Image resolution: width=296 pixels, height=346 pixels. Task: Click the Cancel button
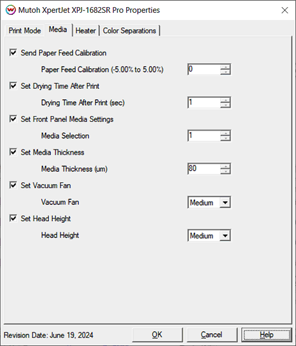click(x=212, y=335)
